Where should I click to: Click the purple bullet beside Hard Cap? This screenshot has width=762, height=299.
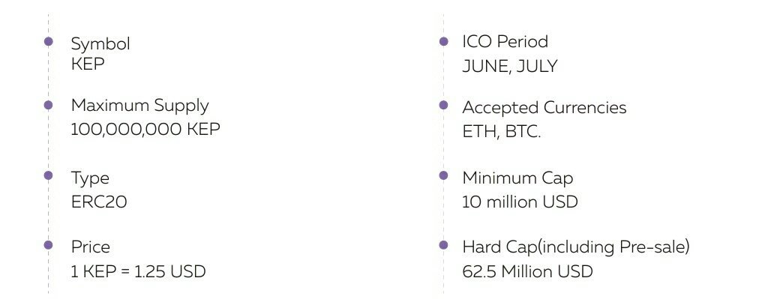[x=444, y=245]
